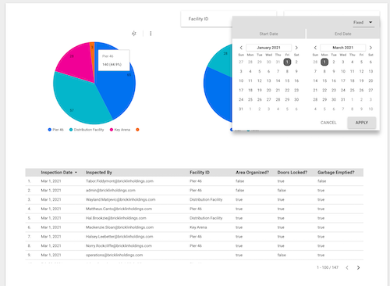Go to next page of table results
This screenshot has width=390, height=286.
tap(358, 267)
